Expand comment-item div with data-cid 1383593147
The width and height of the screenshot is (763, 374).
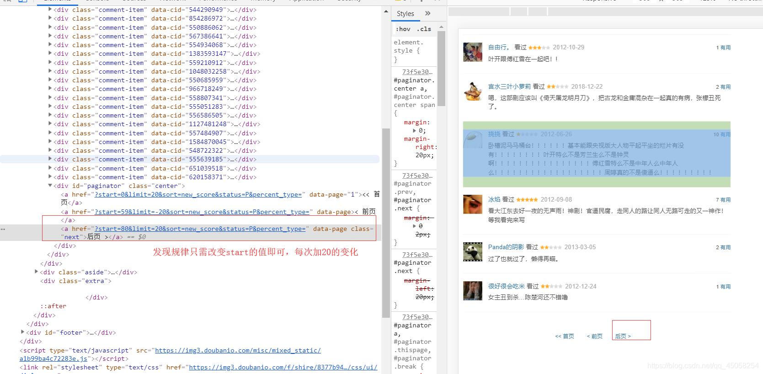50,53
